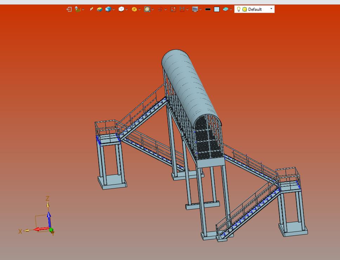Screen dimensions: 340x260
Task: Click the yellow-topped box icon
Action: coord(99,9)
